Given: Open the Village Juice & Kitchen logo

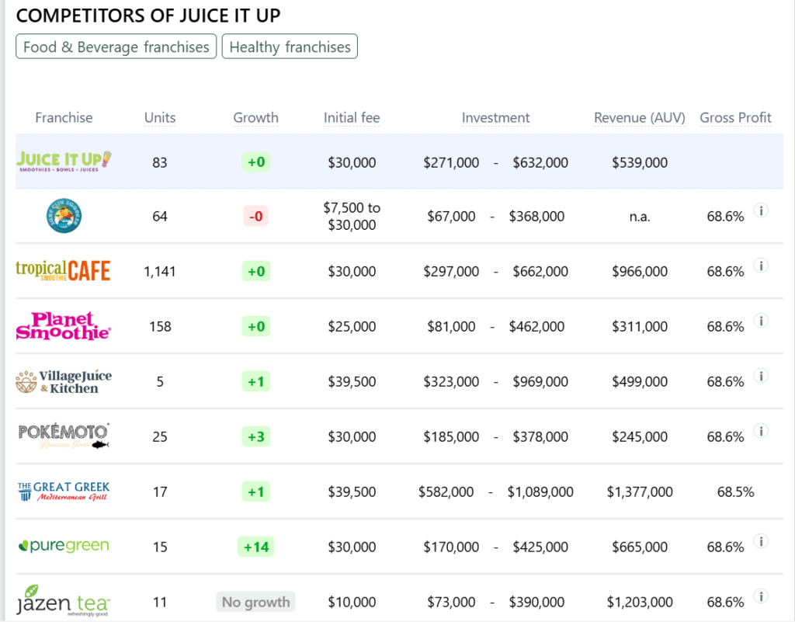Looking at the screenshot, I should pyautogui.click(x=64, y=382).
